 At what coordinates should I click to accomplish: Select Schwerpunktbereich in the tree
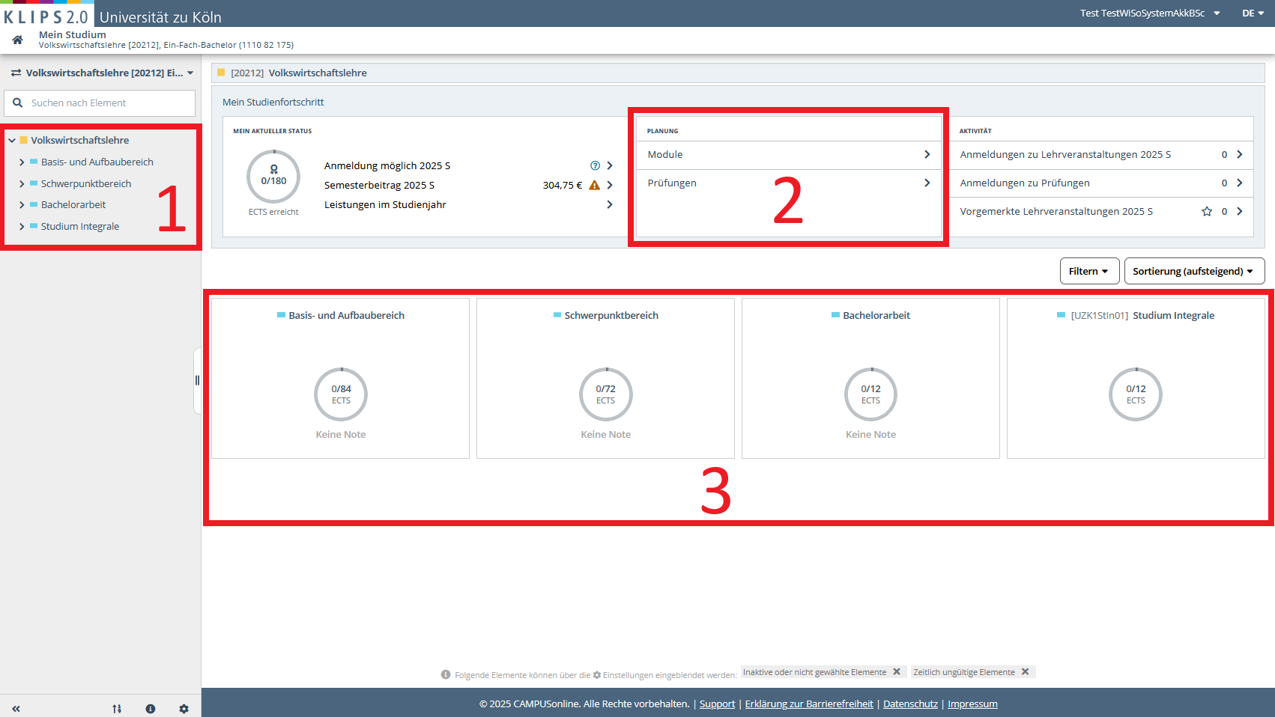point(86,183)
